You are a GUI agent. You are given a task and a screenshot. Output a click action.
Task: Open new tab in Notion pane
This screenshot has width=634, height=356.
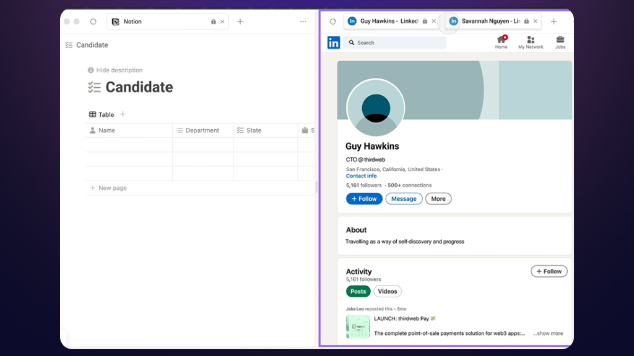point(240,22)
